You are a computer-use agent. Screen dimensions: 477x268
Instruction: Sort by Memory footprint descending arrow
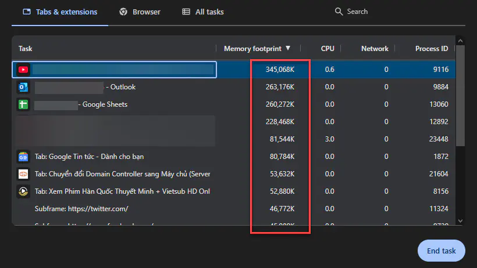click(x=288, y=49)
